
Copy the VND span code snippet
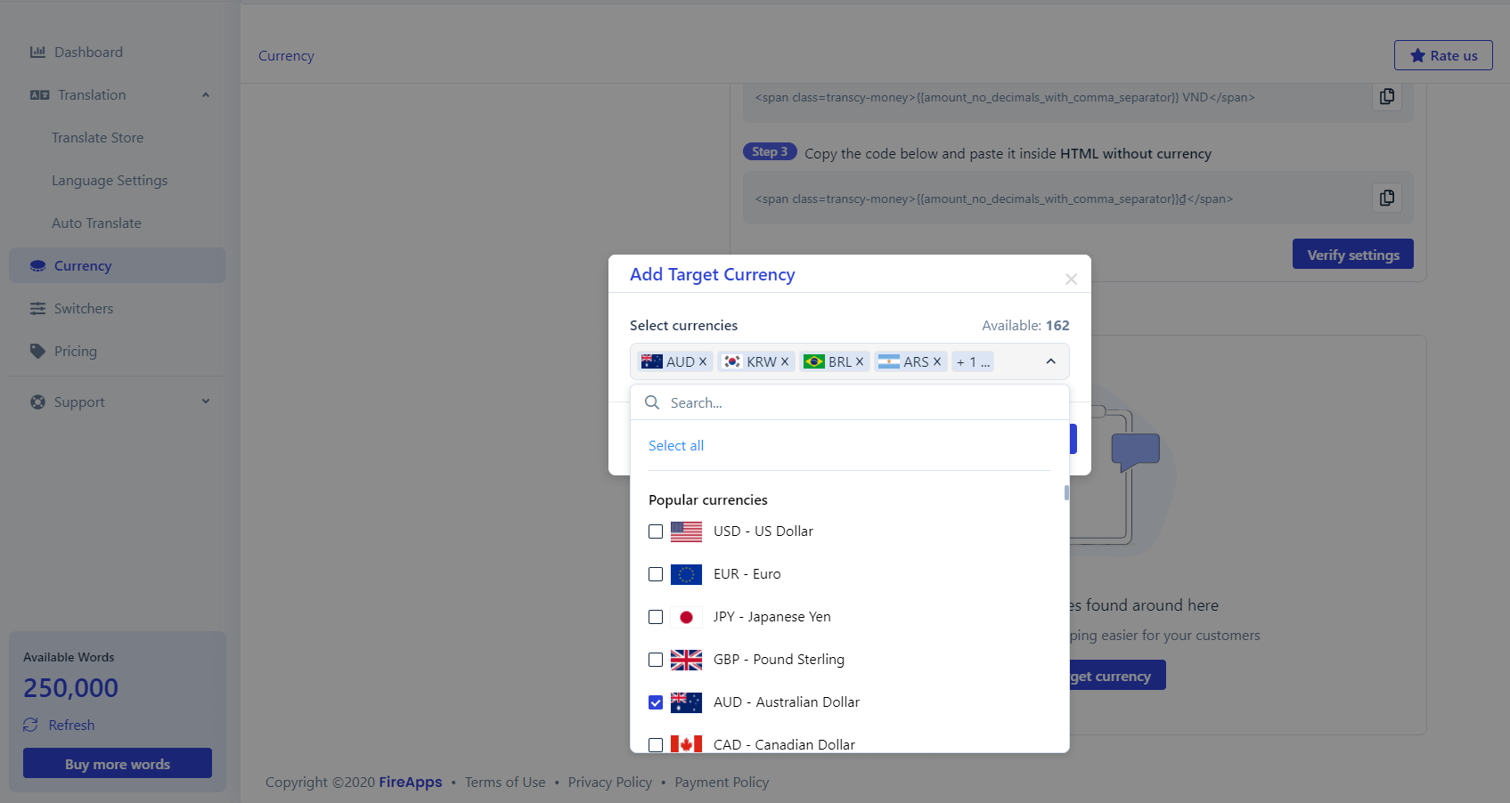pos(1387,96)
